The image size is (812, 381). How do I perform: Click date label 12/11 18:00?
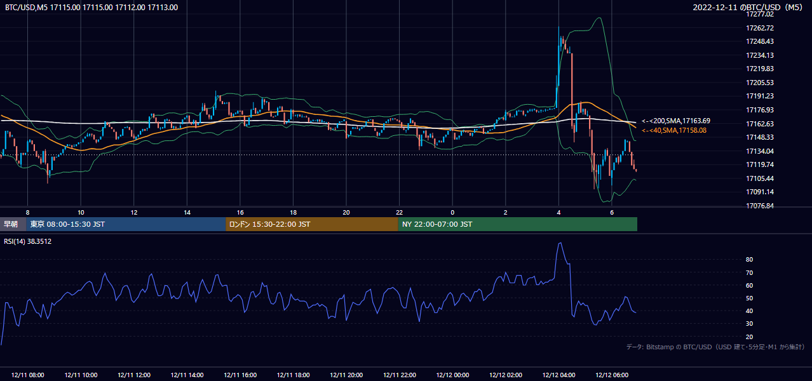pyautogui.click(x=294, y=375)
